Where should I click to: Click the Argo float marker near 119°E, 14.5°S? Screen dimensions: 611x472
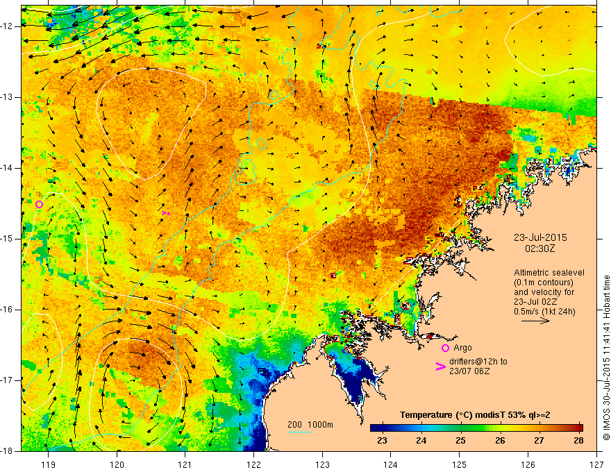[x=39, y=205]
